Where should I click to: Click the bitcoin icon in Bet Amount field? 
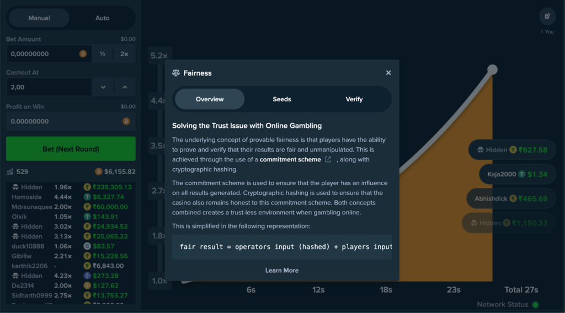pos(83,54)
